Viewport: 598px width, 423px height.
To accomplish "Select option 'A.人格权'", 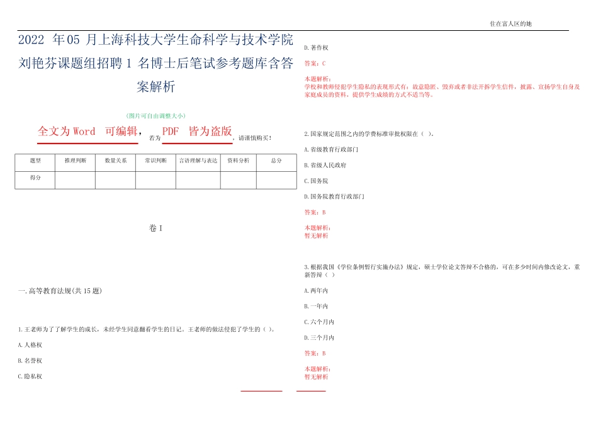I will pyautogui.click(x=30, y=345).
